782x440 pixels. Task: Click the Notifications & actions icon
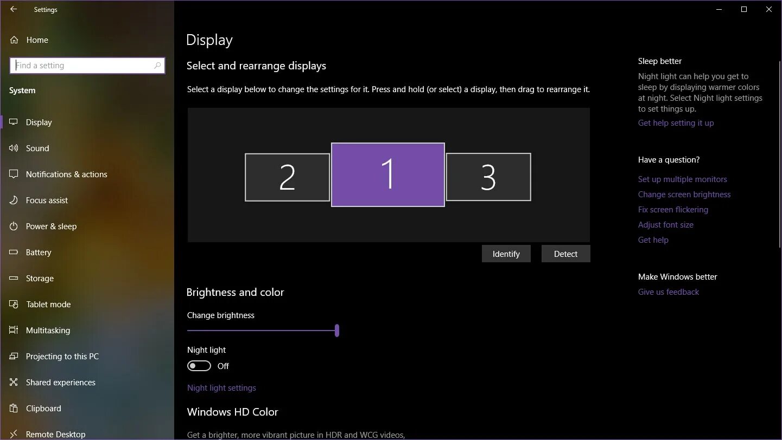coord(14,174)
